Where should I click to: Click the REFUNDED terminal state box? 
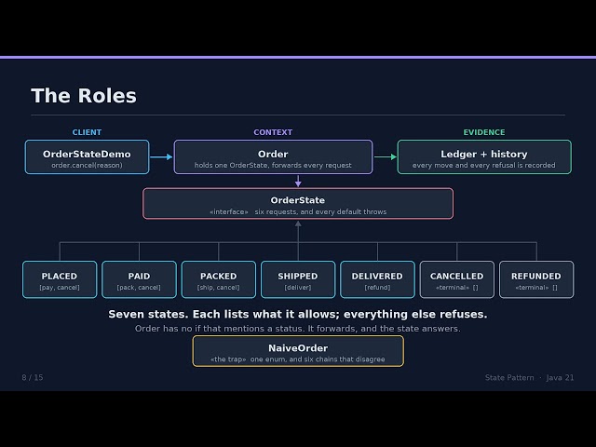[536, 279]
